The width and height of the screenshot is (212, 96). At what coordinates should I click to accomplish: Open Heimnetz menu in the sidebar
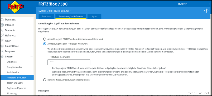pyautogui.click(x=10, y=35)
